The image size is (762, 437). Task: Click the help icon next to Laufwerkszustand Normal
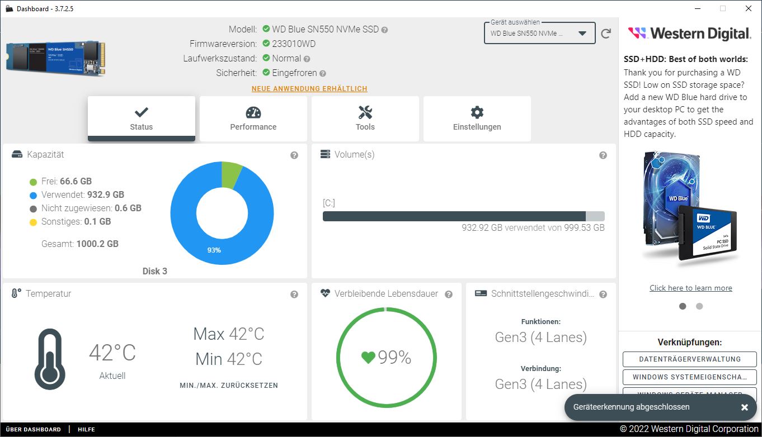[x=307, y=59]
